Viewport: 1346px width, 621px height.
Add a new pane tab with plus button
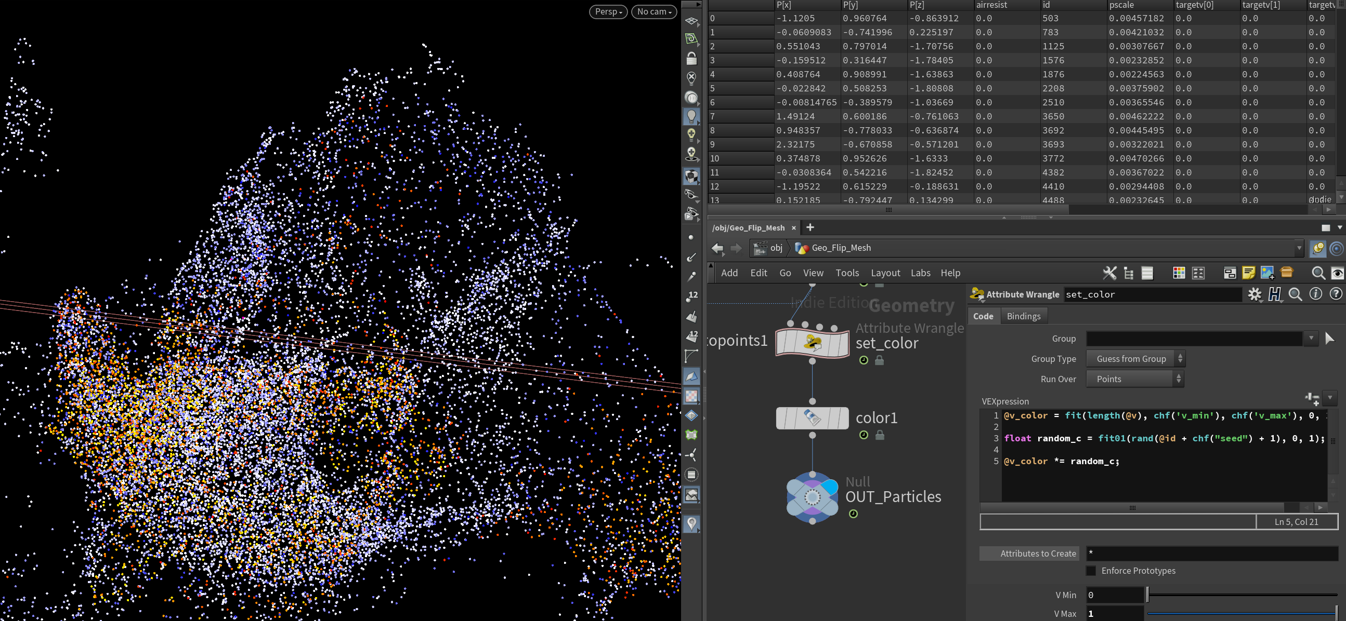(810, 227)
